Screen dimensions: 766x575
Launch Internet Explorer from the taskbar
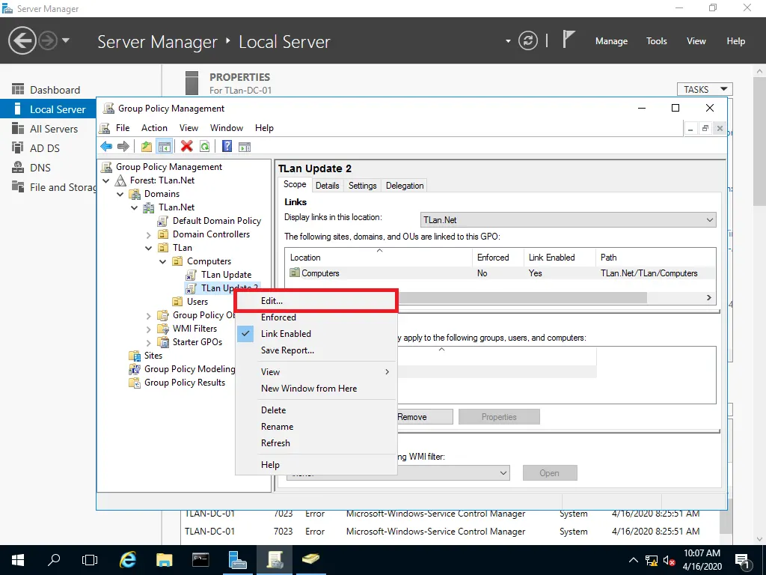127,560
